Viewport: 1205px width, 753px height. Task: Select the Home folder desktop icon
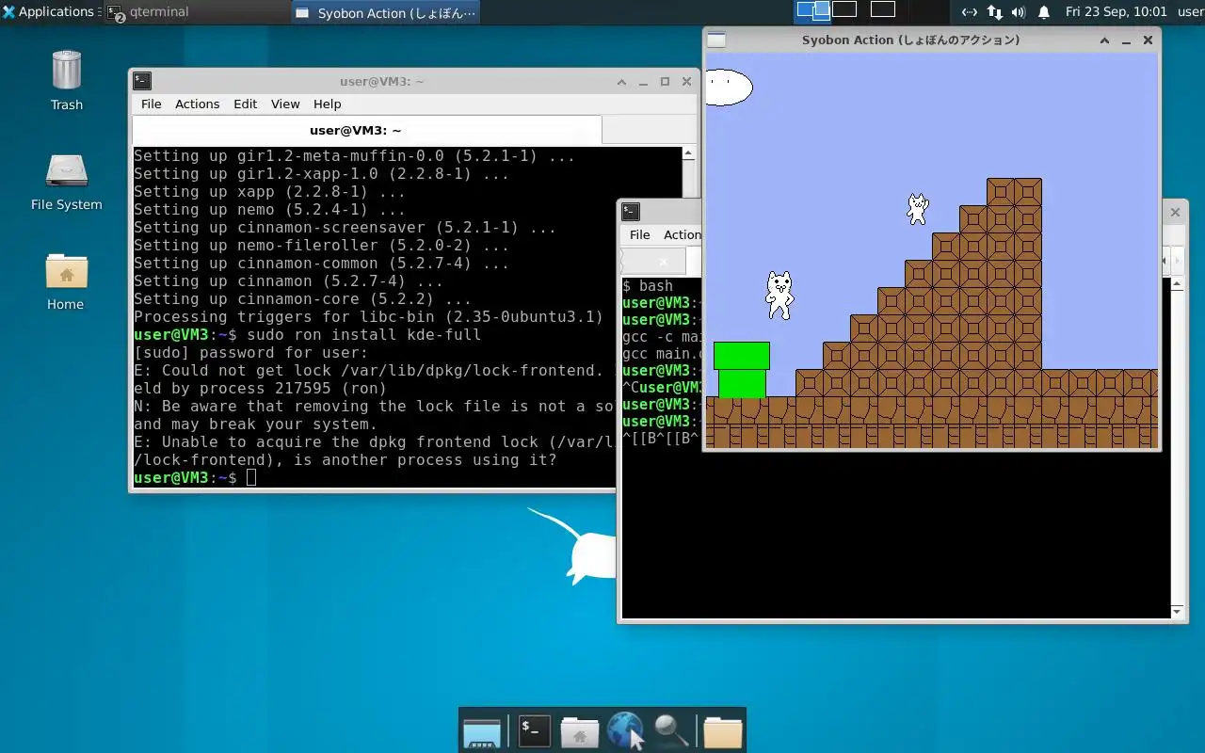click(x=66, y=281)
